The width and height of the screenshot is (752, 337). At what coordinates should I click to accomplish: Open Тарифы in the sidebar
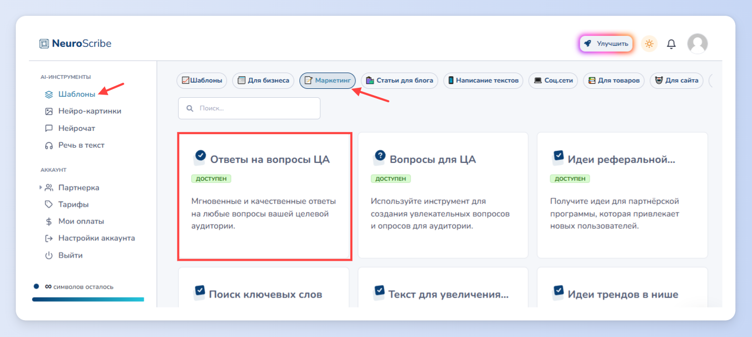[74, 205]
